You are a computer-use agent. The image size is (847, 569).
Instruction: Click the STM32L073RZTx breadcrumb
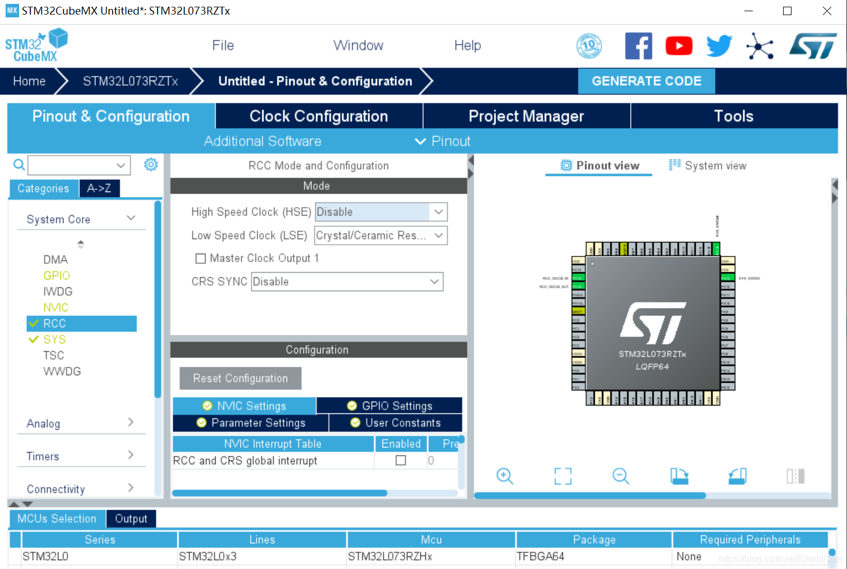coord(131,81)
